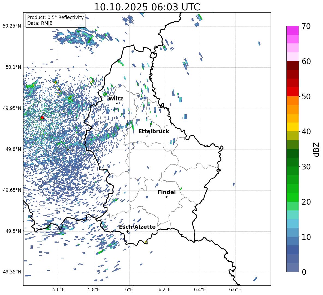Click the title 10.10.2025 06:03 UTC
Image resolution: width=323 pixels, height=295 pixels.
tap(147, 7)
